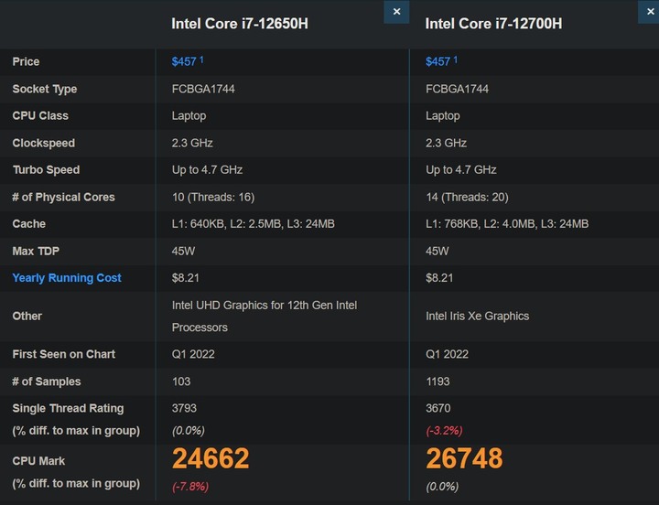
Task: Remove Intel Core i7-12700H from comparison
Action: (x=650, y=12)
